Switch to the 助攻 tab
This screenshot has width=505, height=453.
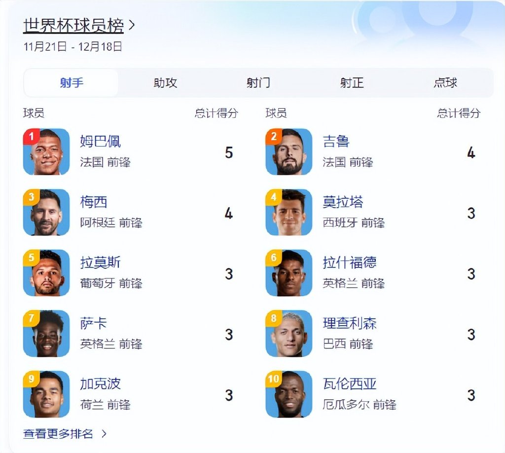click(x=165, y=83)
